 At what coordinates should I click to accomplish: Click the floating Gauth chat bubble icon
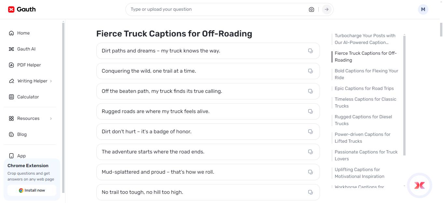pyautogui.click(x=420, y=185)
